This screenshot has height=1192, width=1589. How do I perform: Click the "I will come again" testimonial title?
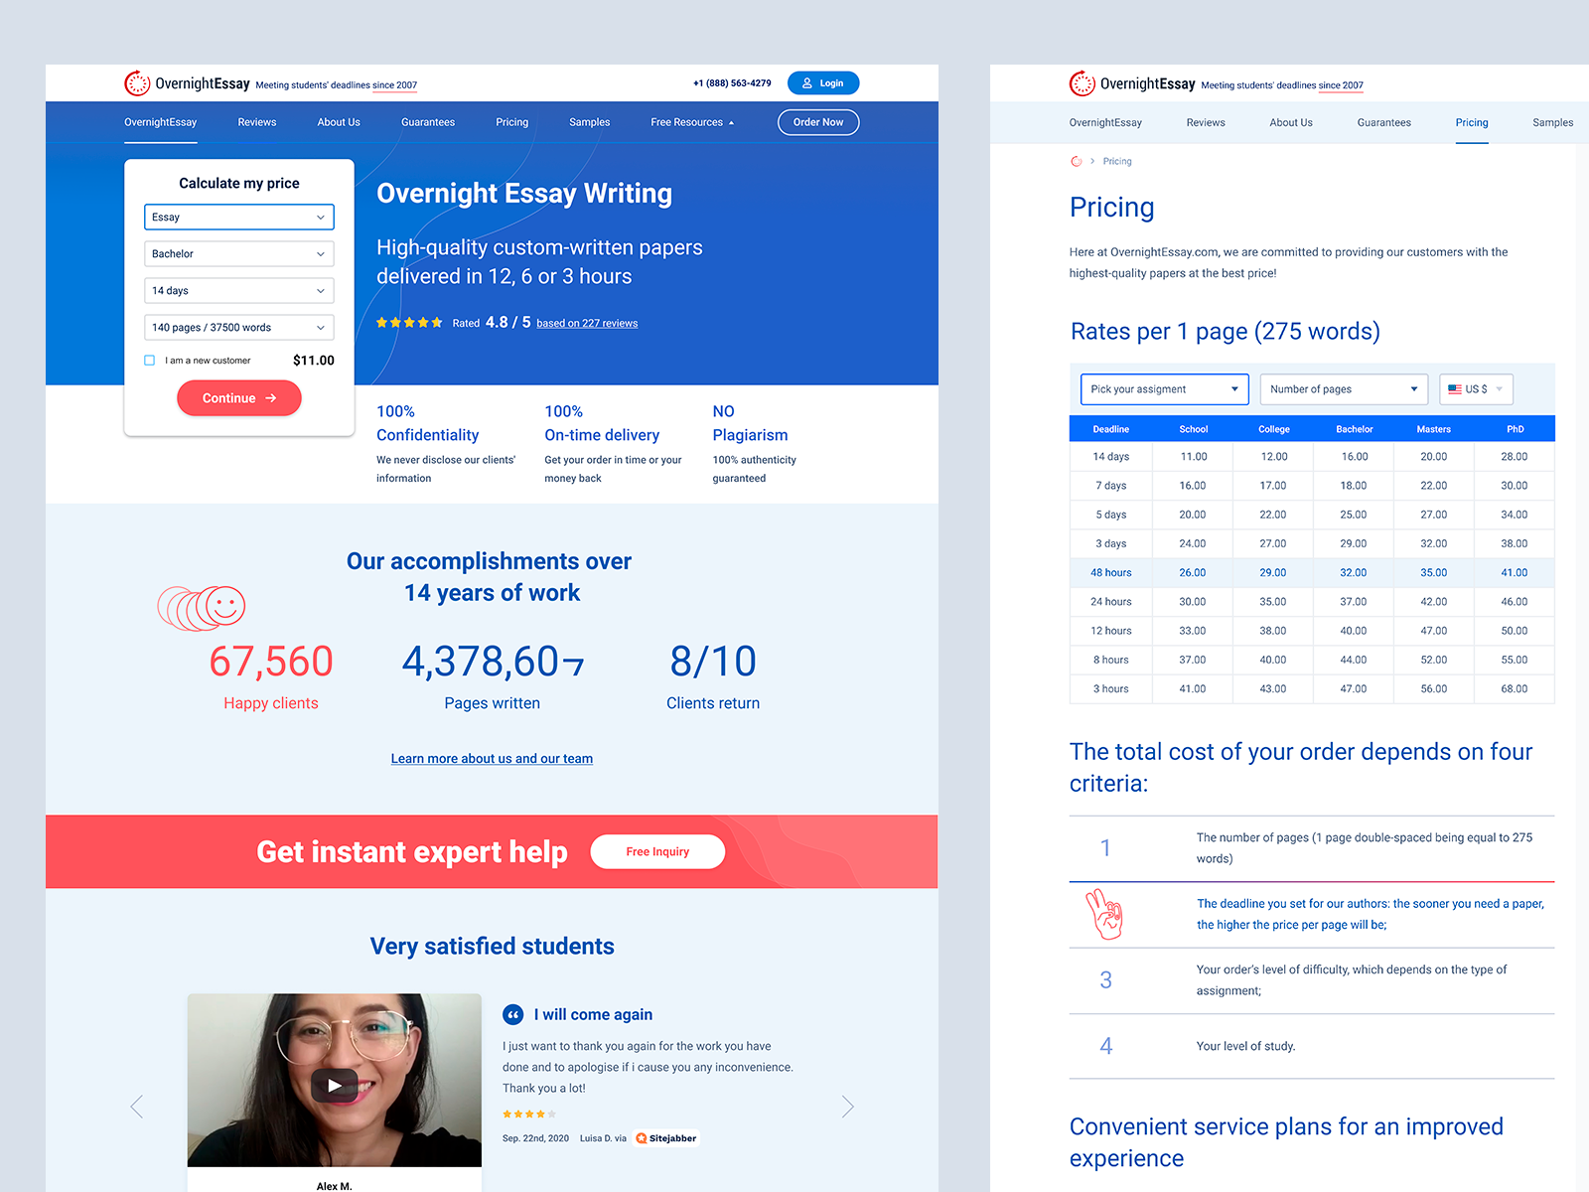click(x=593, y=1014)
